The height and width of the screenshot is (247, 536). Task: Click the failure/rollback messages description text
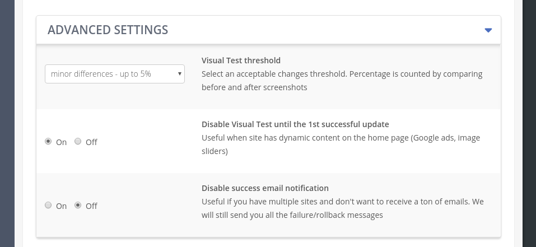343,208
